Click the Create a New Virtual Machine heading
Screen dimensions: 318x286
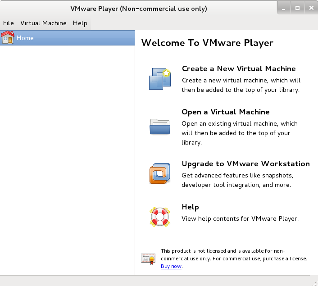[239, 68]
